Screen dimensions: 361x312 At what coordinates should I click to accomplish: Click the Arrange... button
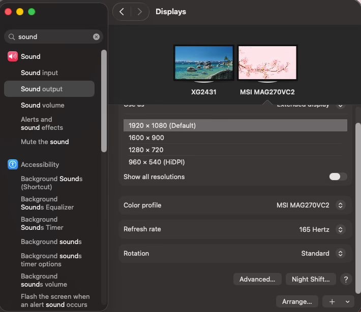297,302
